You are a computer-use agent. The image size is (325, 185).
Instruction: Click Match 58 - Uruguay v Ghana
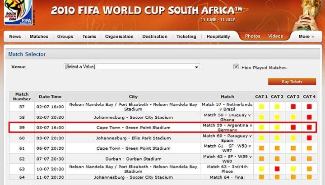pos(227,117)
